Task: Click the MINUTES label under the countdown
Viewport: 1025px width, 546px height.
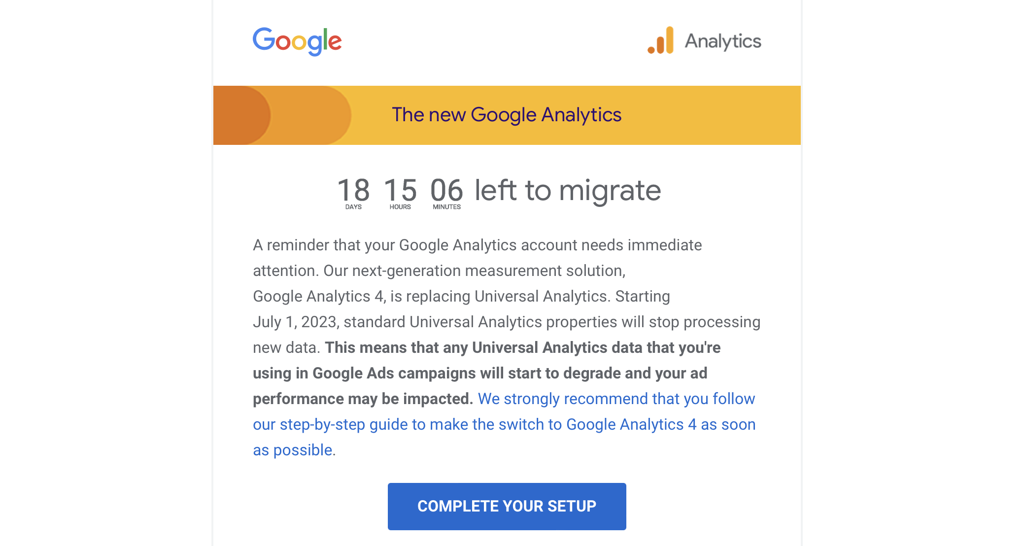Action: click(447, 207)
